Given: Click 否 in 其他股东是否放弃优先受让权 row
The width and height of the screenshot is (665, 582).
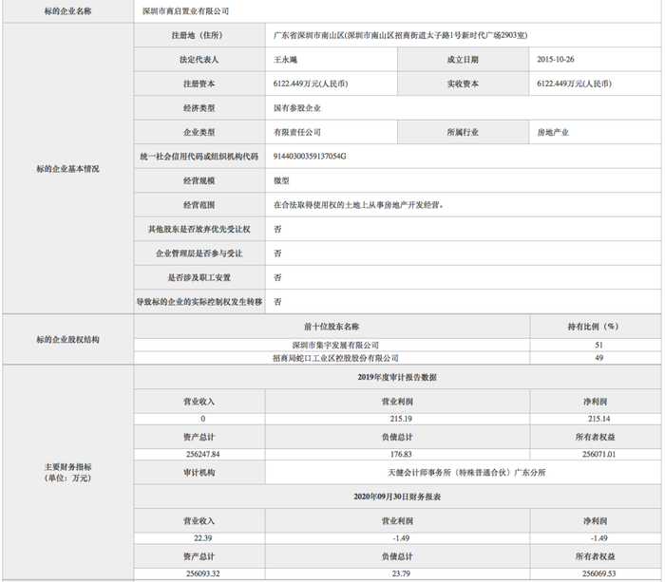Looking at the screenshot, I should pos(277,230).
